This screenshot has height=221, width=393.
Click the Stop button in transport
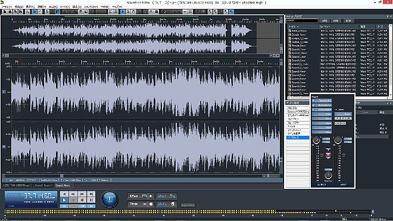point(73,200)
